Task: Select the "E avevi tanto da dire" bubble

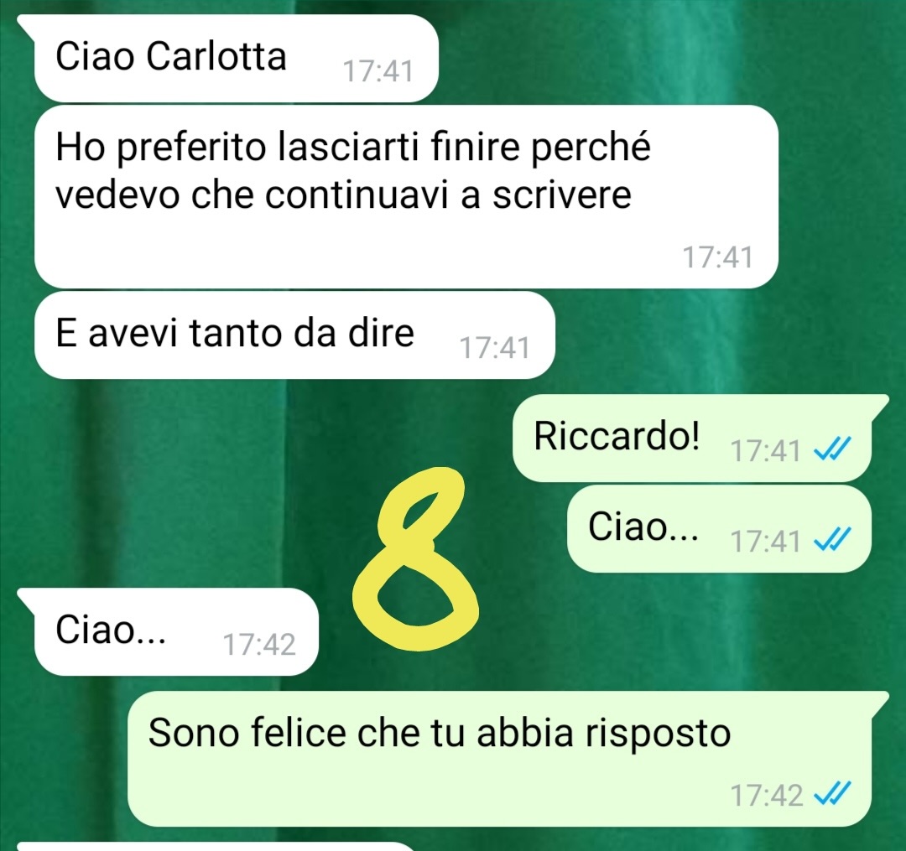Action: click(x=294, y=335)
